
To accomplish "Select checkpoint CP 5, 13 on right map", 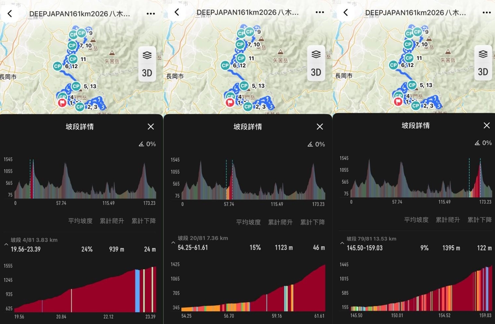I will [412, 85].
